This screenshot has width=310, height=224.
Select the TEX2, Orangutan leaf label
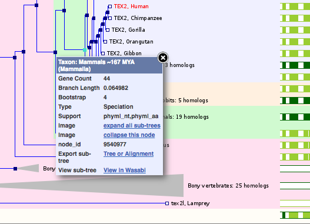(x=131, y=42)
